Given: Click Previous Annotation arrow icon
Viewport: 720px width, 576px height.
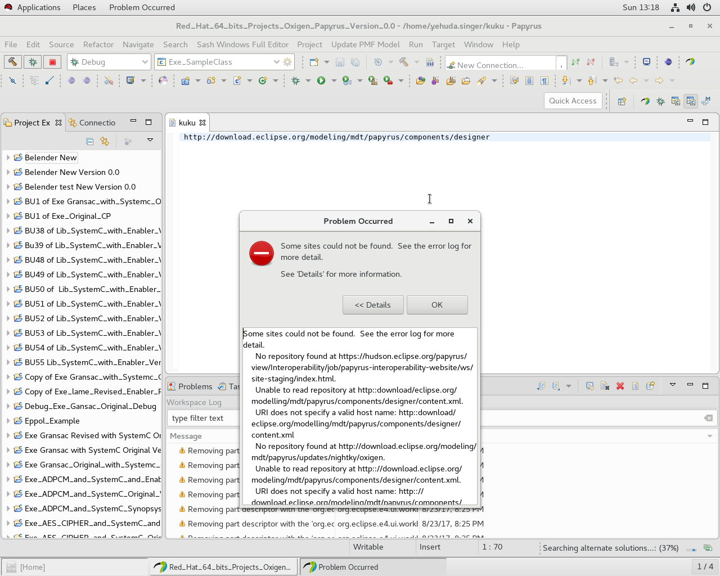Looking at the screenshot, I should coord(592,80).
